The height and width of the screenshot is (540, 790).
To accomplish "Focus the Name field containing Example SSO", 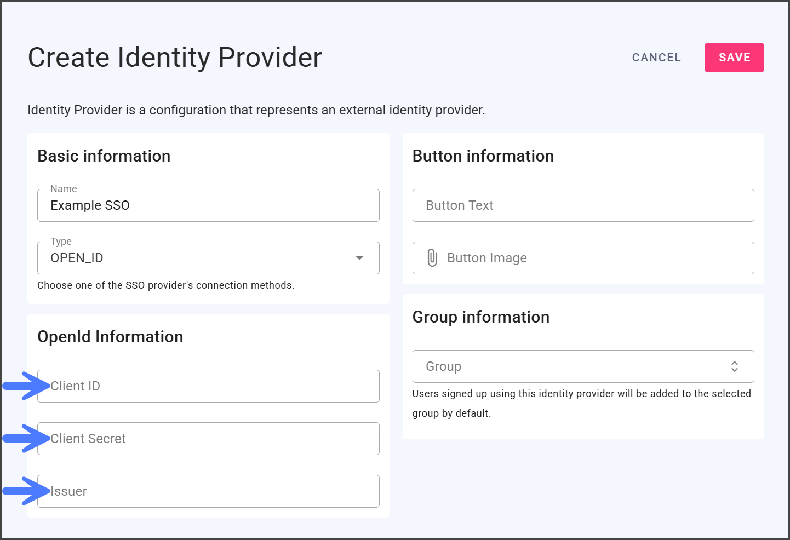I will pyautogui.click(x=208, y=205).
